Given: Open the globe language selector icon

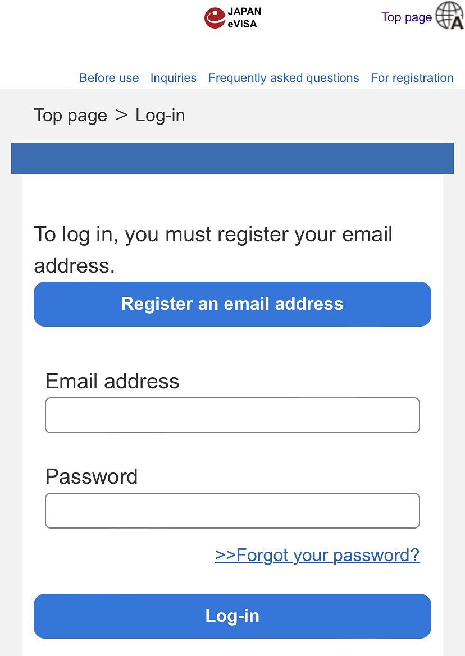Looking at the screenshot, I should [x=449, y=16].
